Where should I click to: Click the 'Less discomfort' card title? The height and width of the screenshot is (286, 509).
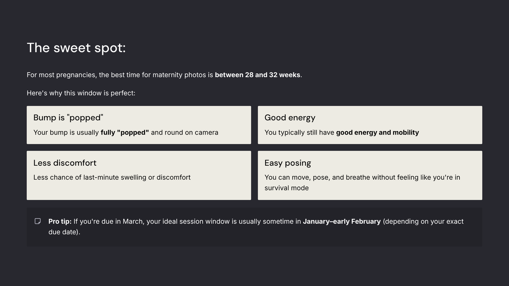(65, 163)
